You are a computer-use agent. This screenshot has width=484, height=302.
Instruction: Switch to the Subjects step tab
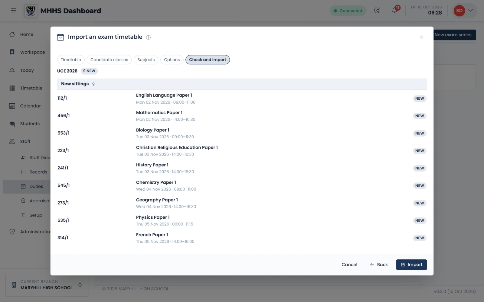pyautogui.click(x=146, y=60)
